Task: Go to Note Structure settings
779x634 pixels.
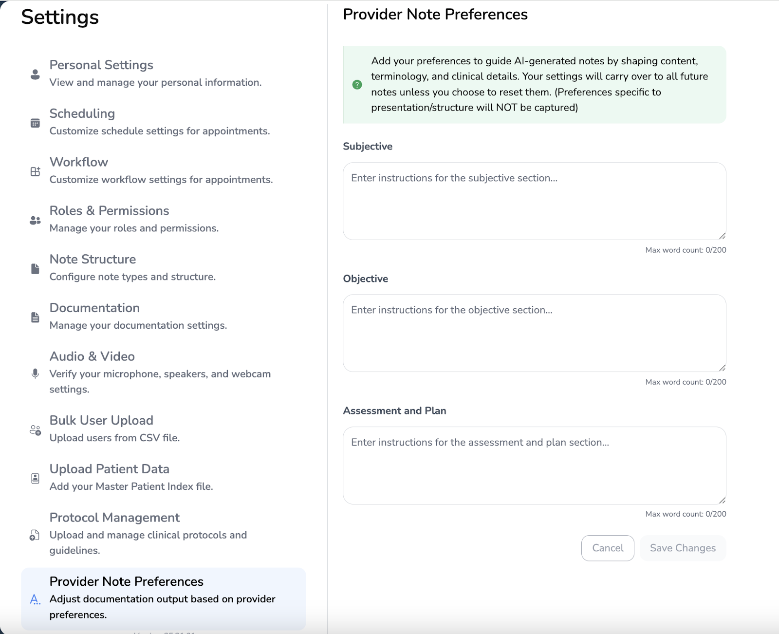Action: pyautogui.click(x=93, y=260)
